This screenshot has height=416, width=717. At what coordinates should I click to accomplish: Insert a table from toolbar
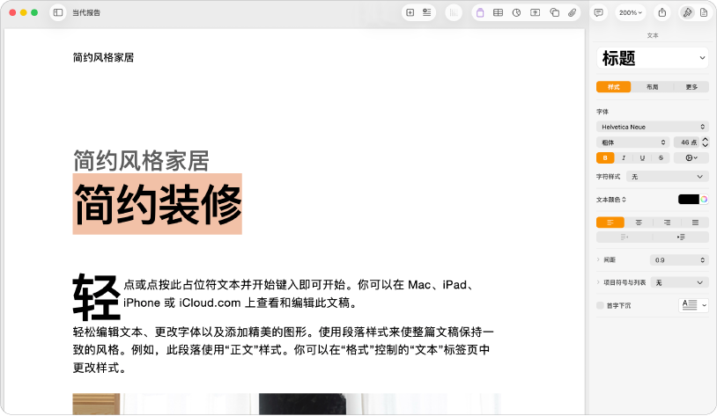[498, 13]
